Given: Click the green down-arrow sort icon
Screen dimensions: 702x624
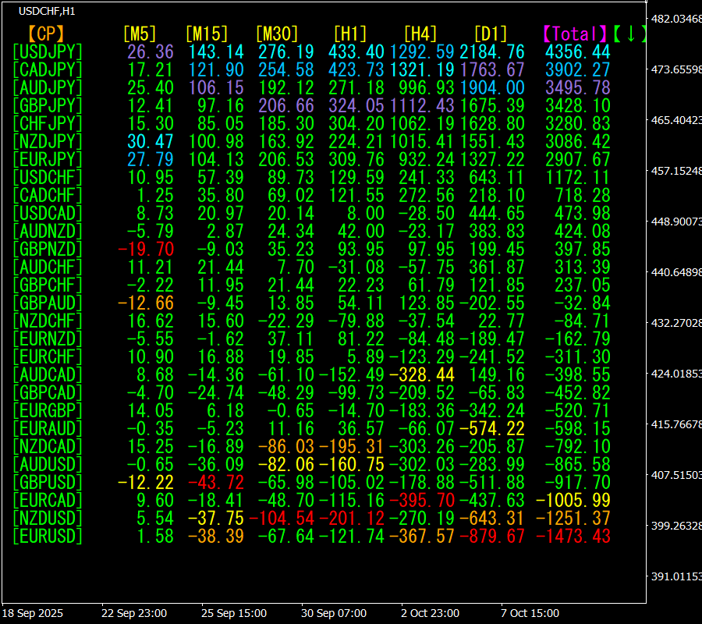Looking at the screenshot, I should coord(630,34).
